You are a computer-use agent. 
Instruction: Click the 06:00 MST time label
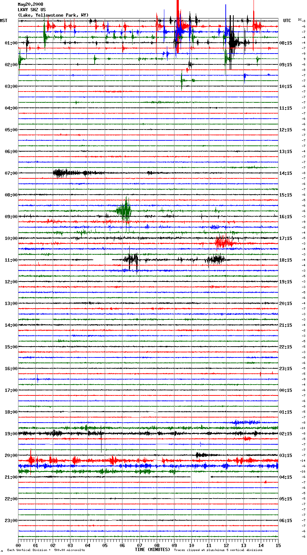pyautogui.click(x=11, y=152)
